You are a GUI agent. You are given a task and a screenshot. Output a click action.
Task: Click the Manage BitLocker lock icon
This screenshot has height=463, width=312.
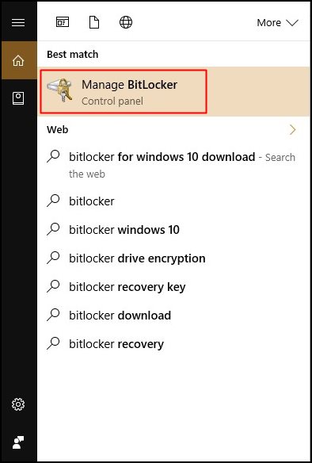[x=60, y=90]
